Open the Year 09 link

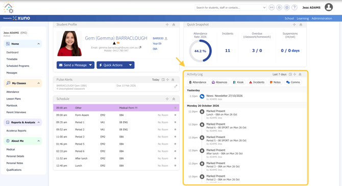(x=157, y=44)
